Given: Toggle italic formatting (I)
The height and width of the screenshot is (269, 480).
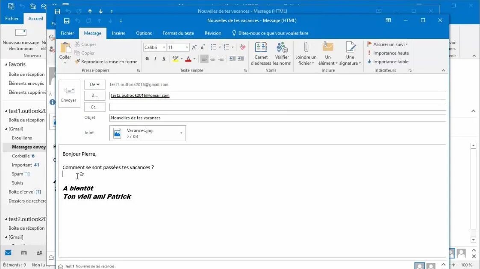Looking at the screenshot, I should (x=156, y=59).
